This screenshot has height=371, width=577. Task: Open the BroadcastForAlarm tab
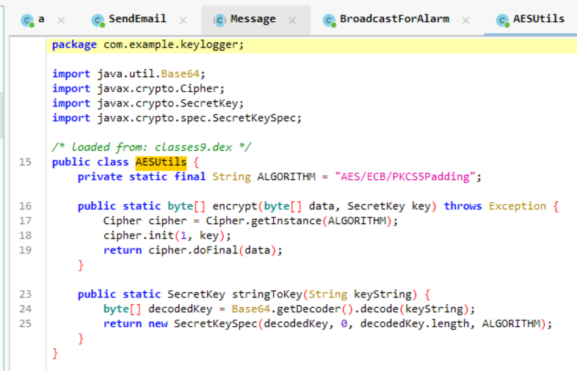(394, 19)
